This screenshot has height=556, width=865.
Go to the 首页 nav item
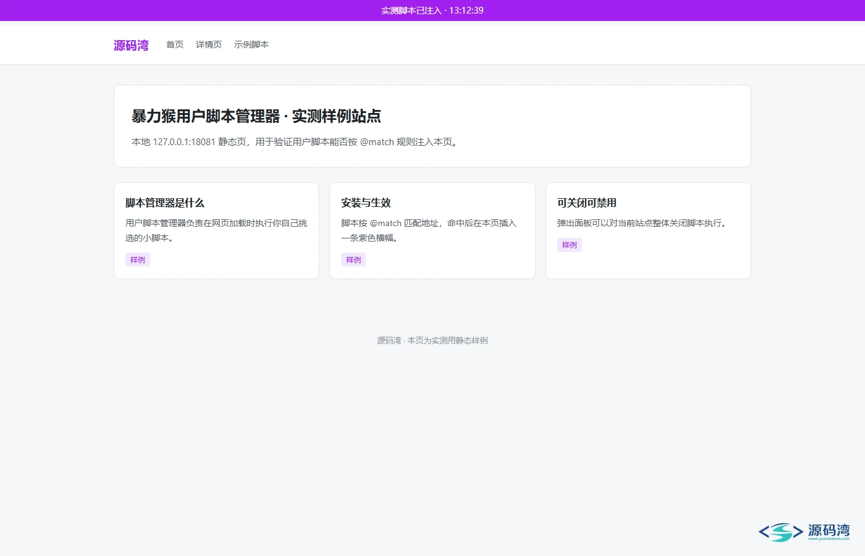tap(175, 44)
